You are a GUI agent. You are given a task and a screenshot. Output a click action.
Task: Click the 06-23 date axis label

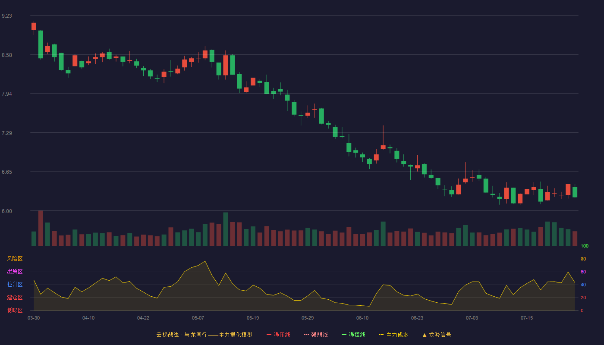417,318
